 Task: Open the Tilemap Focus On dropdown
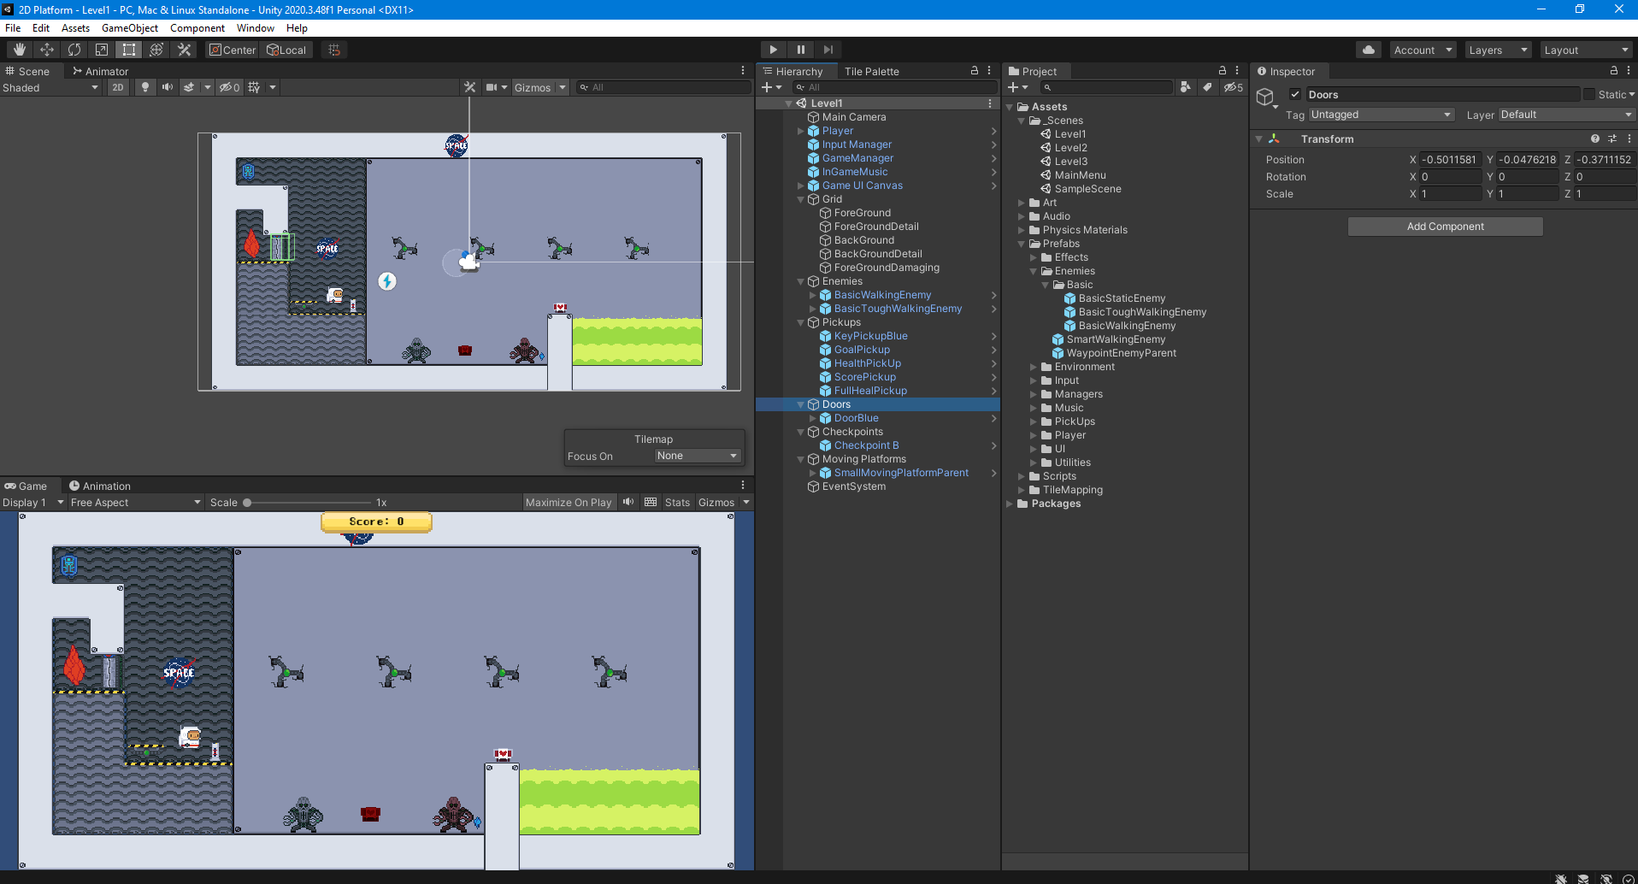[x=697, y=456]
